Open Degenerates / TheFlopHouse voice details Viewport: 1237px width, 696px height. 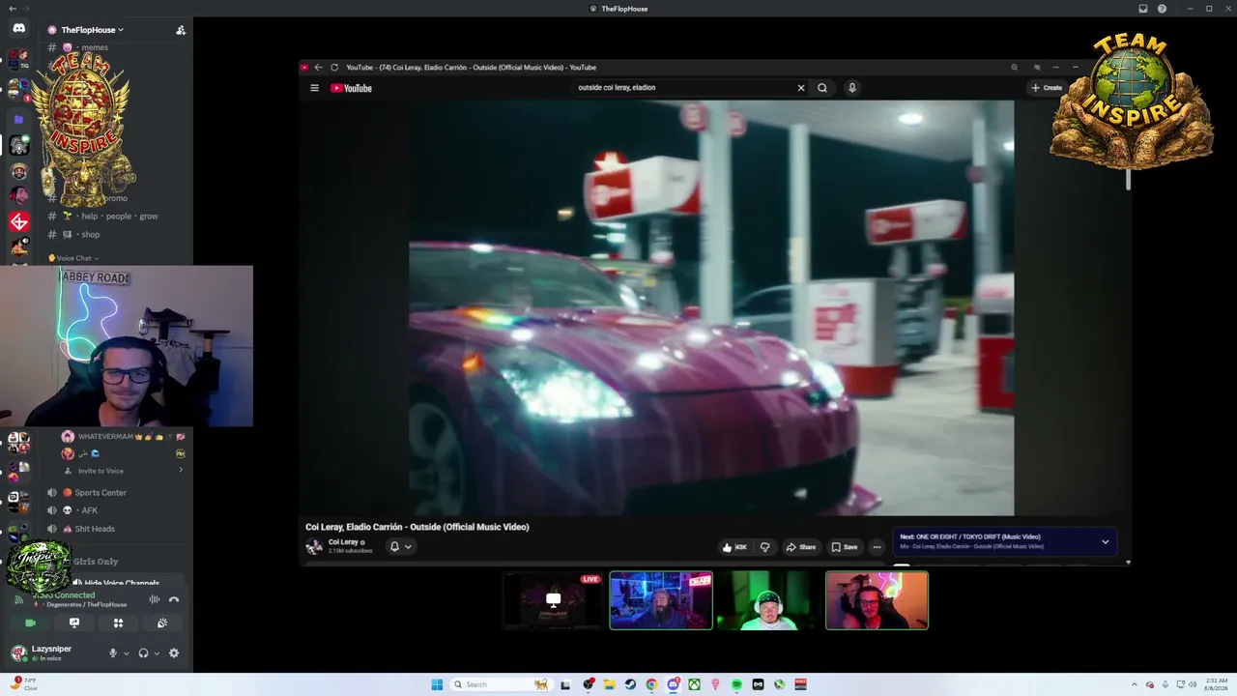pos(87,605)
